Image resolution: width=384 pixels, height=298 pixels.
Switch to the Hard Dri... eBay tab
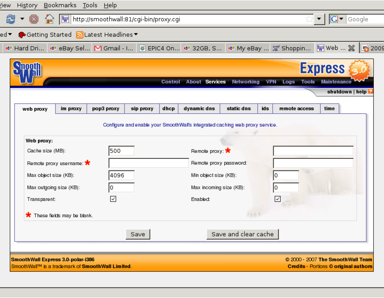coord(24,48)
